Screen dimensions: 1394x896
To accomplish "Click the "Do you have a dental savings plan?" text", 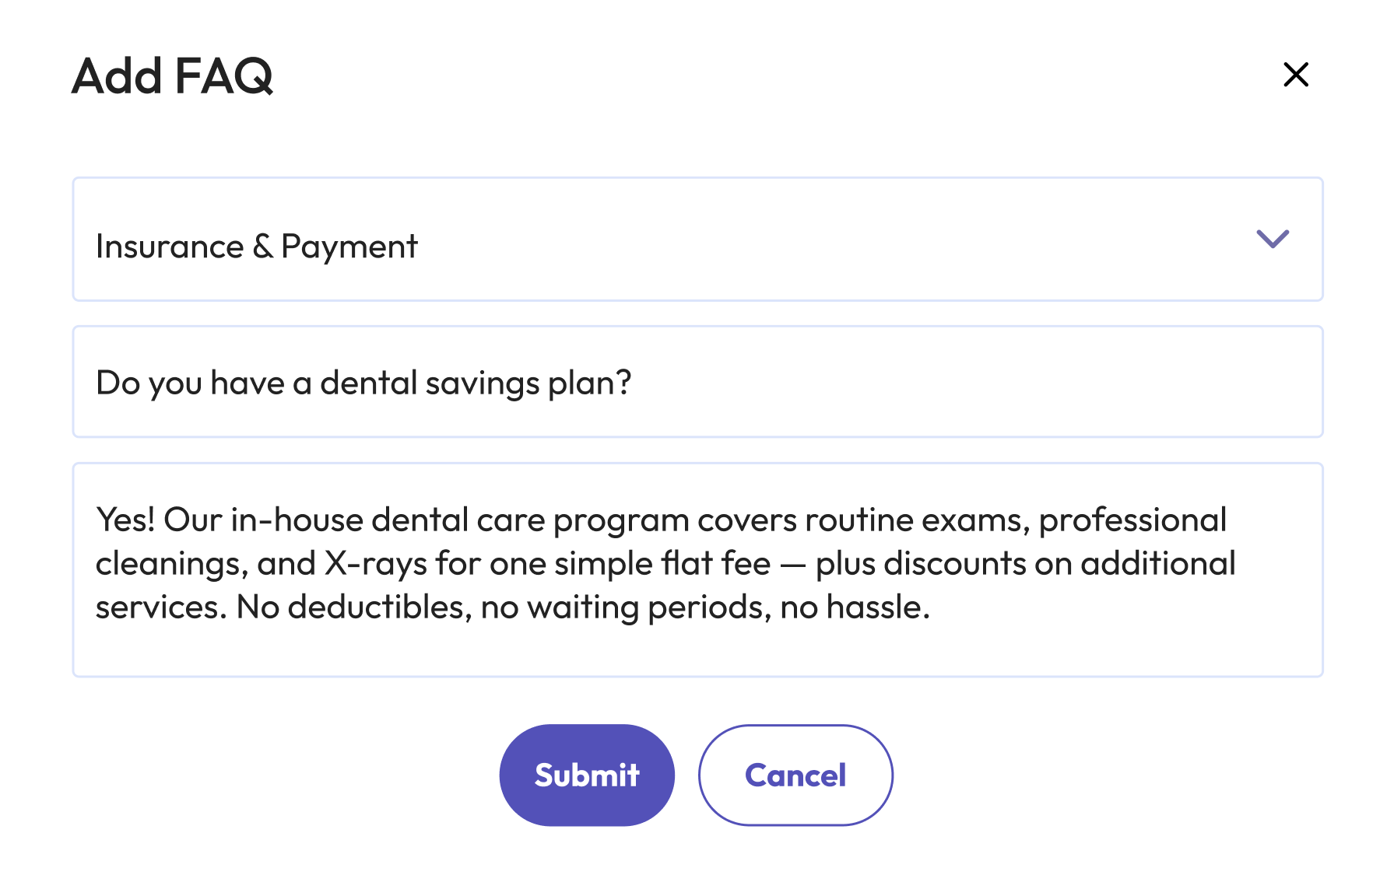I will [x=363, y=383].
